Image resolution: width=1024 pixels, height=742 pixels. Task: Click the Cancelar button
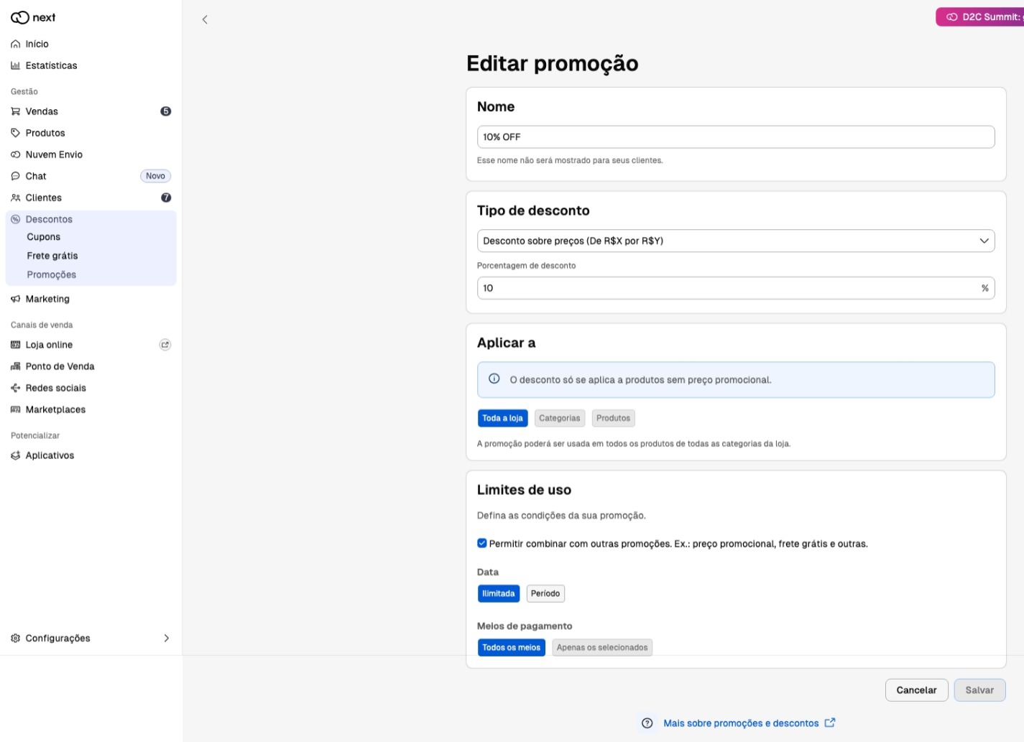tap(917, 690)
